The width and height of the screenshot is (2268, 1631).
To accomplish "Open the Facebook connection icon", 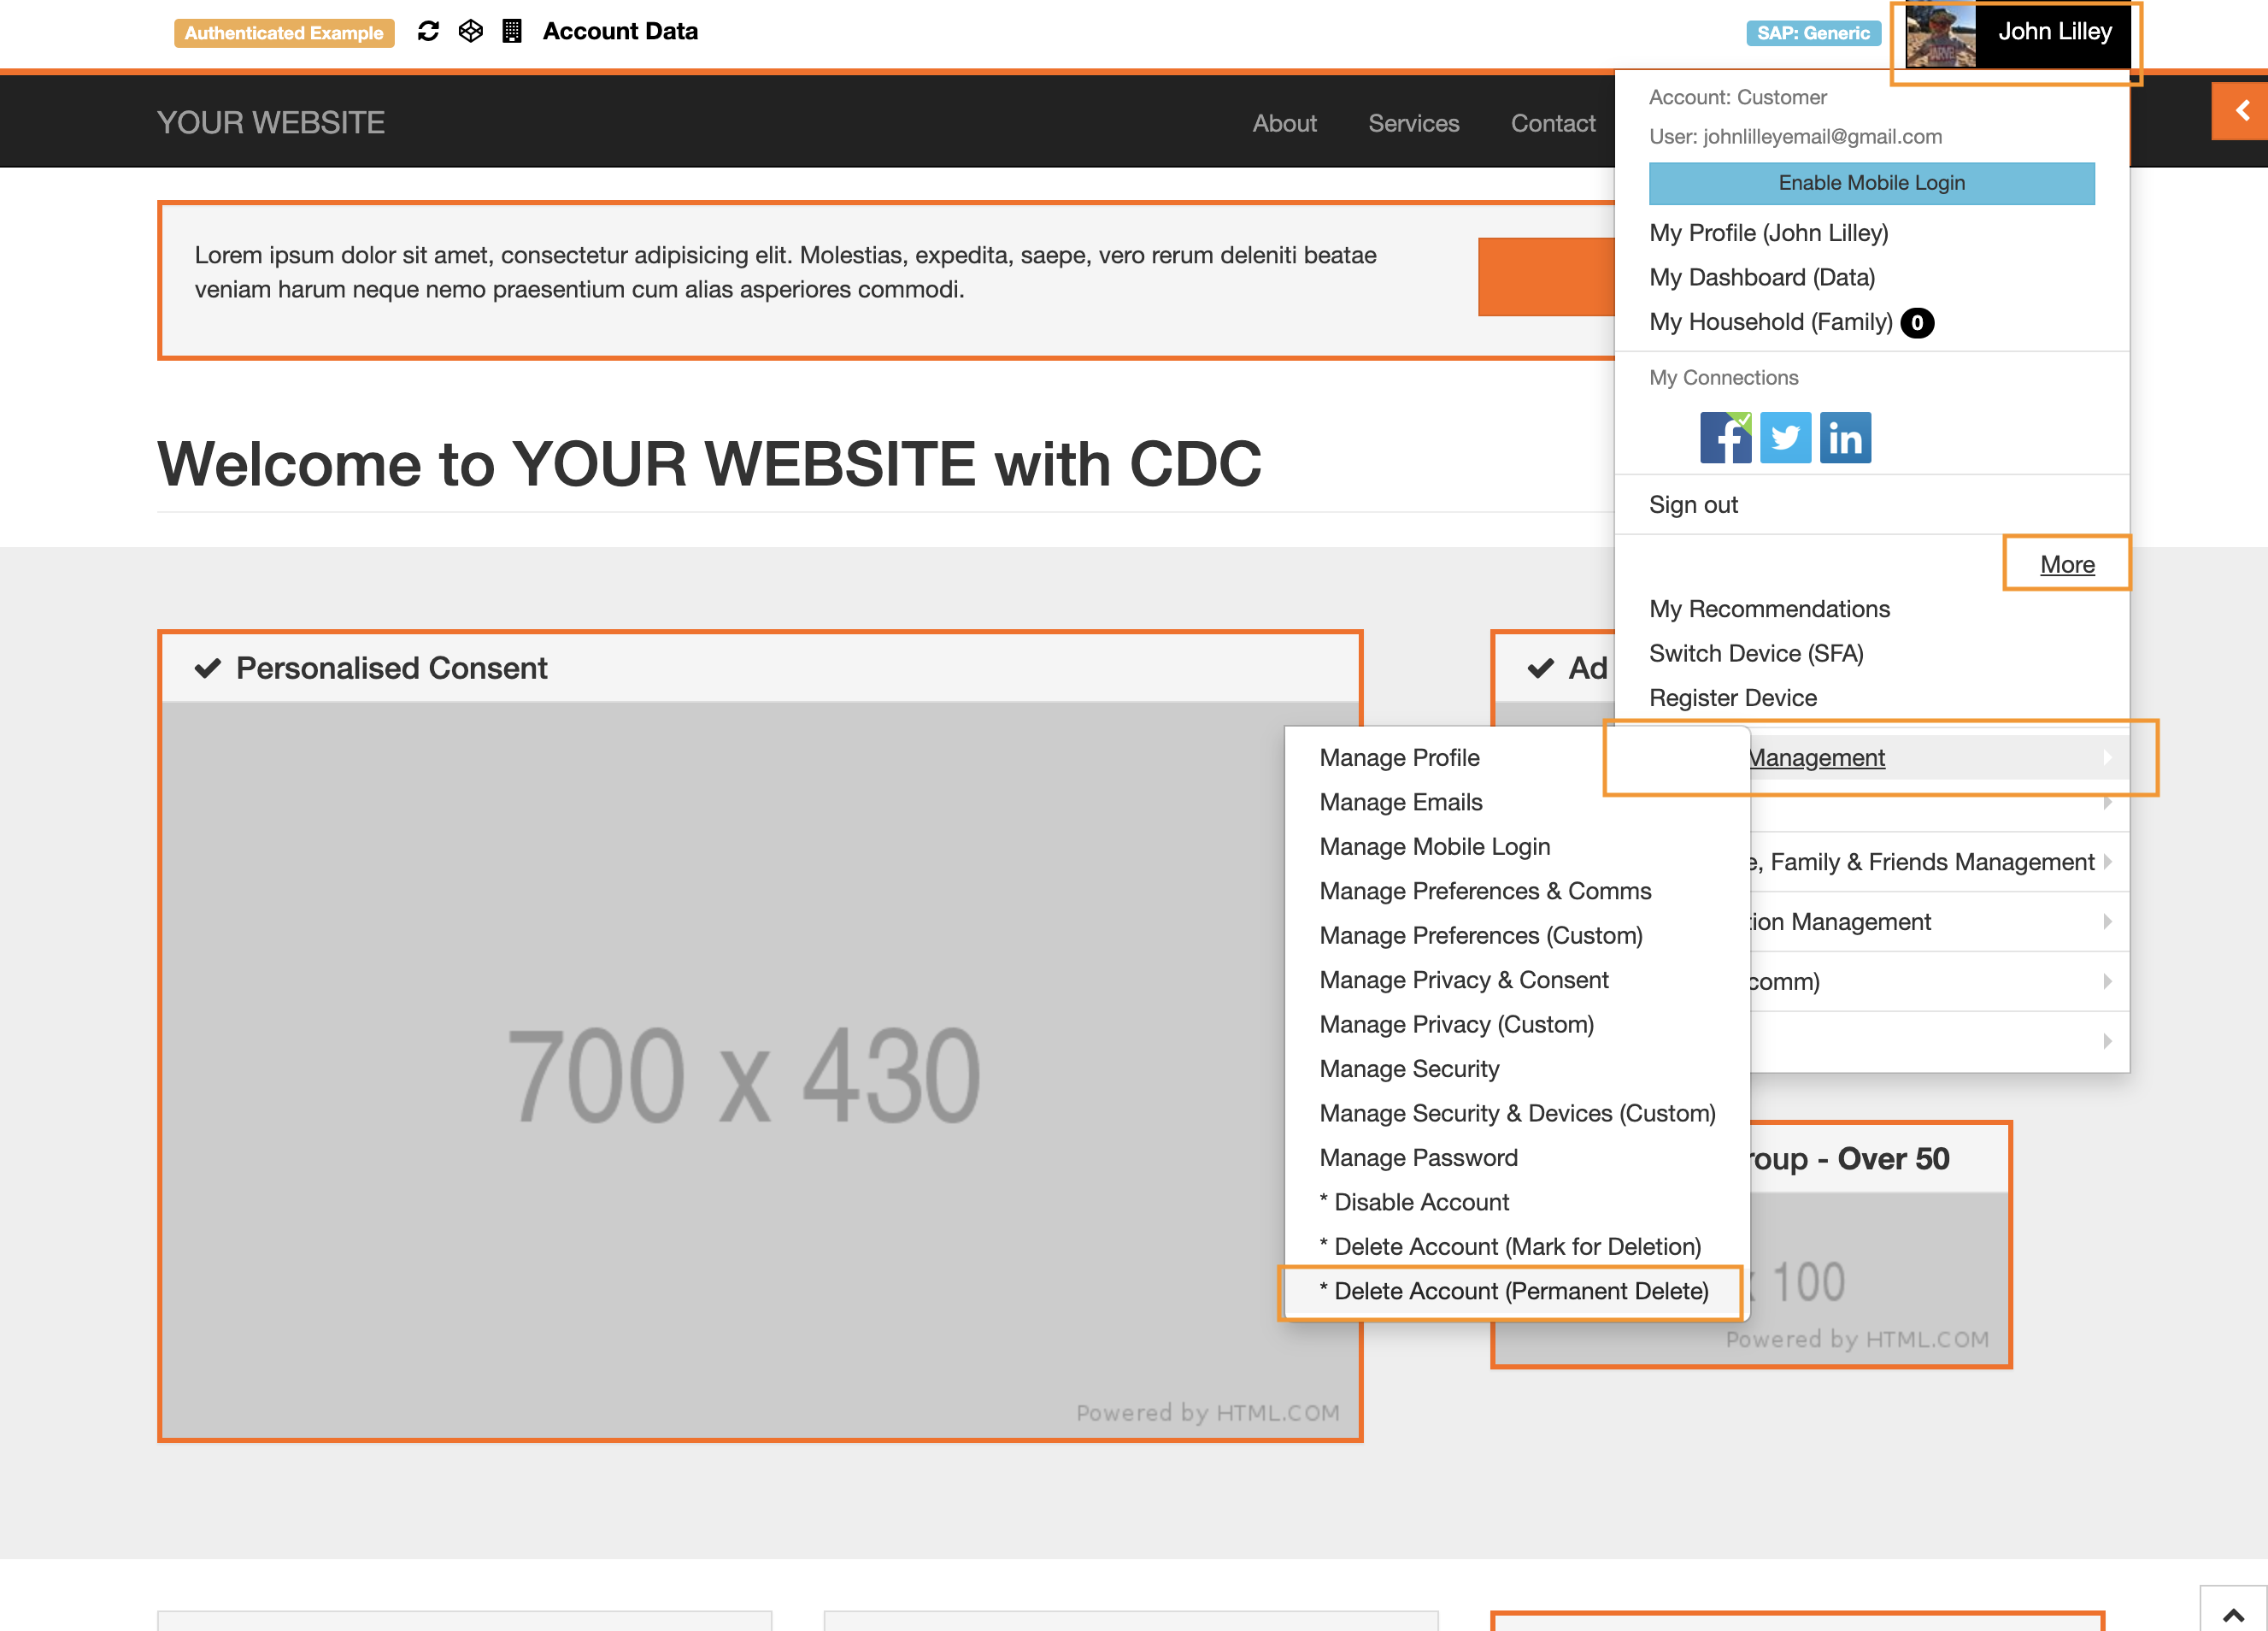I will point(1725,438).
